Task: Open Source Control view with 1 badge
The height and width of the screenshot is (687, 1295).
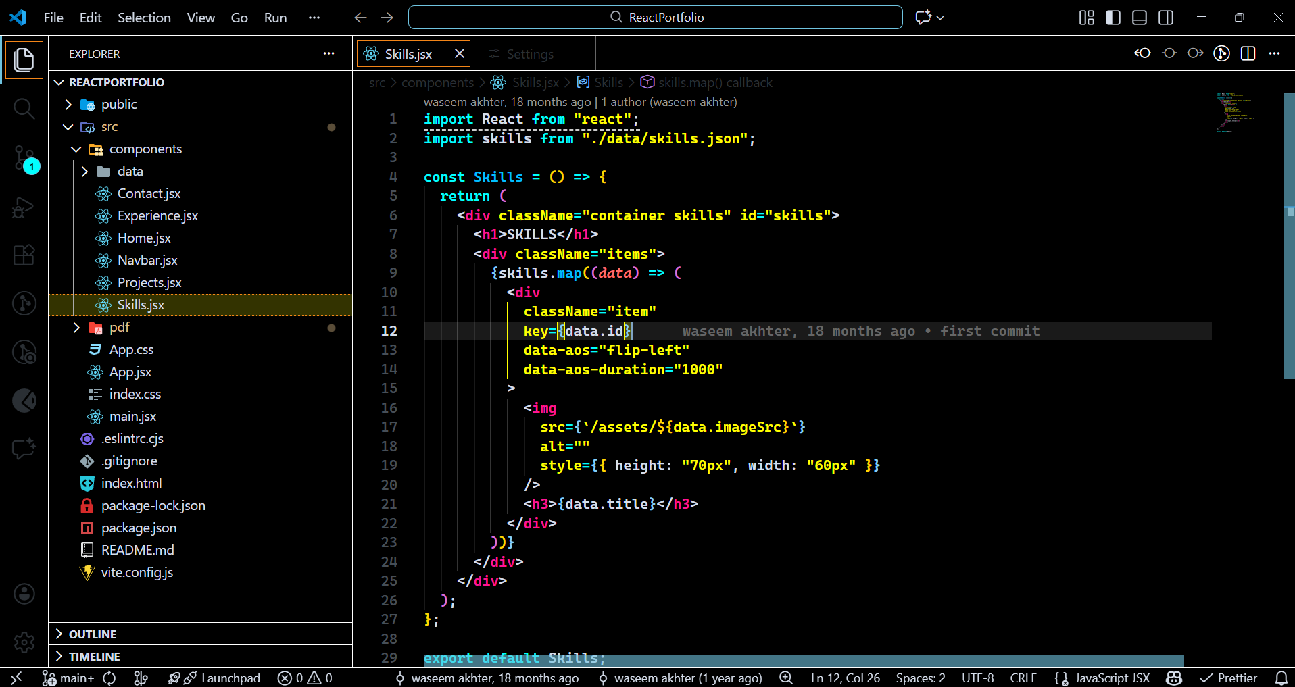Action: tap(24, 158)
